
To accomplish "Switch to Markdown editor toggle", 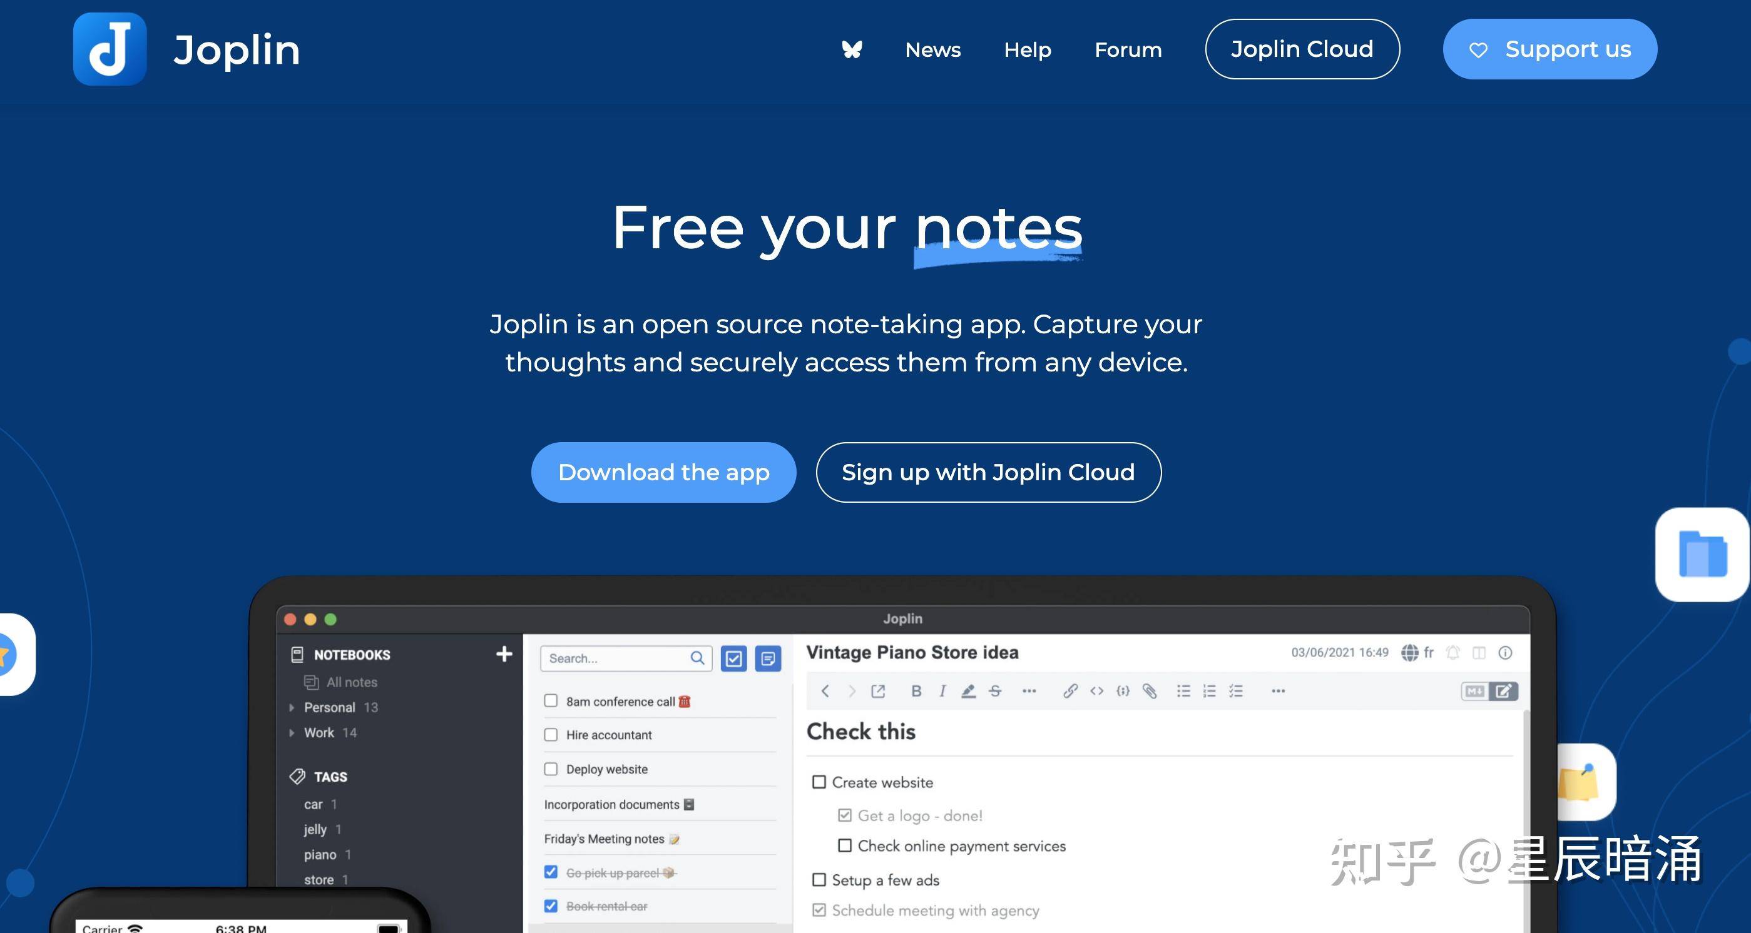I will pos(1474,691).
